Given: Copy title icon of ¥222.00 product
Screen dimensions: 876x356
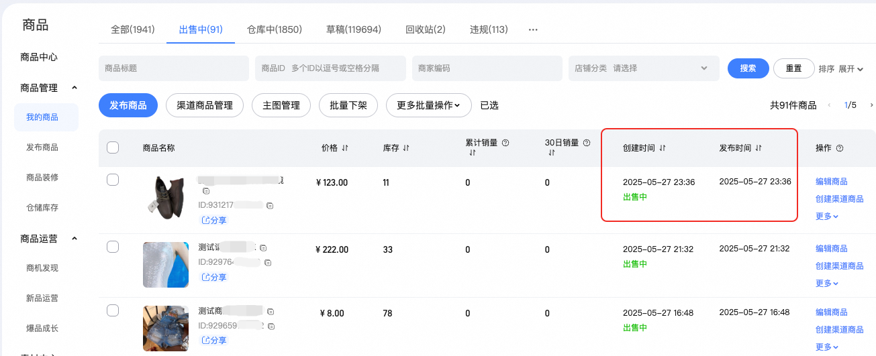Looking at the screenshot, I should coord(263,247).
